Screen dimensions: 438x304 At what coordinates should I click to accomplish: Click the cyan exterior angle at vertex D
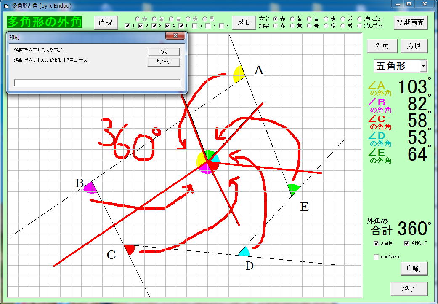(x=244, y=252)
